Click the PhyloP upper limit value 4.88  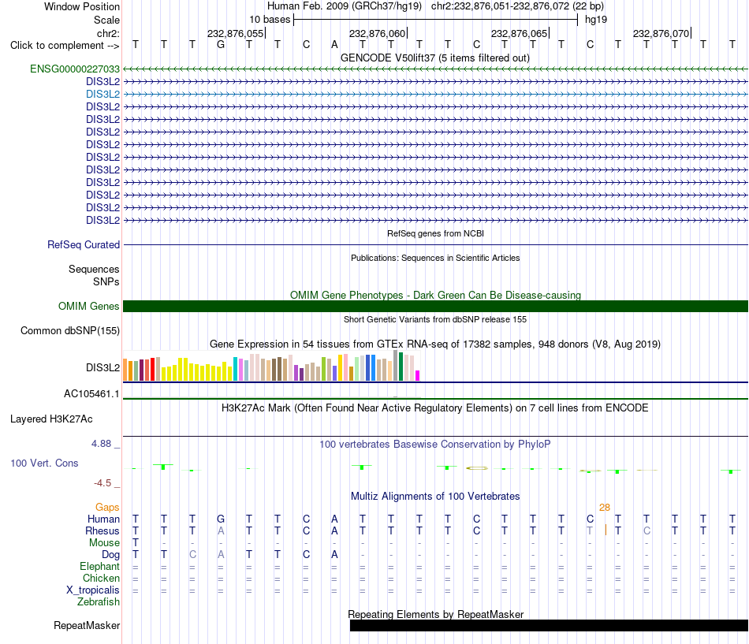(x=101, y=444)
